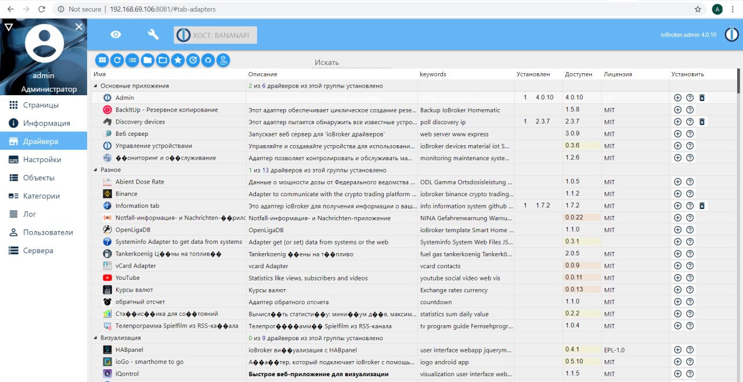Open help for Курсы валют adapter

coord(690,290)
